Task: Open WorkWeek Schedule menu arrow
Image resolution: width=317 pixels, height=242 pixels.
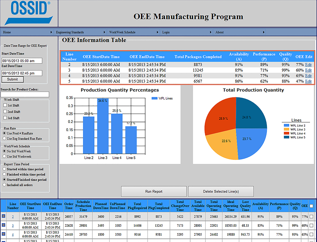Action: click(x=158, y=32)
